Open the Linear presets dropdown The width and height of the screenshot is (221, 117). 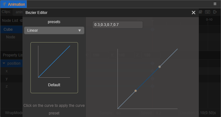[x=54, y=30]
